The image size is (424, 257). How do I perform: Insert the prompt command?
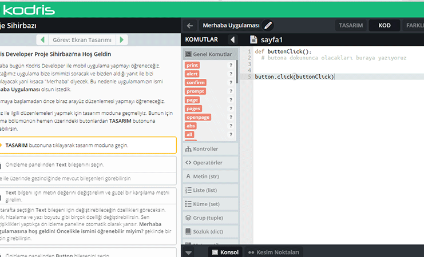(x=195, y=91)
